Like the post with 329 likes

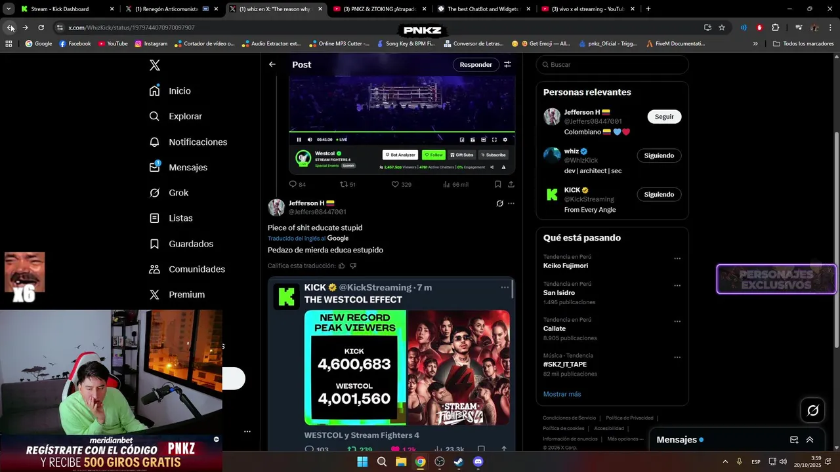coord(402,184)
